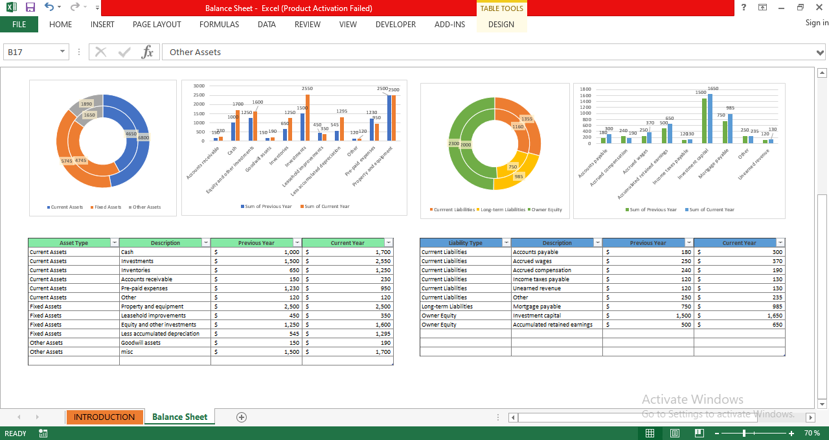829x440 pixels.
Task: Switch to Normal view icon
Action: point(650,433)
